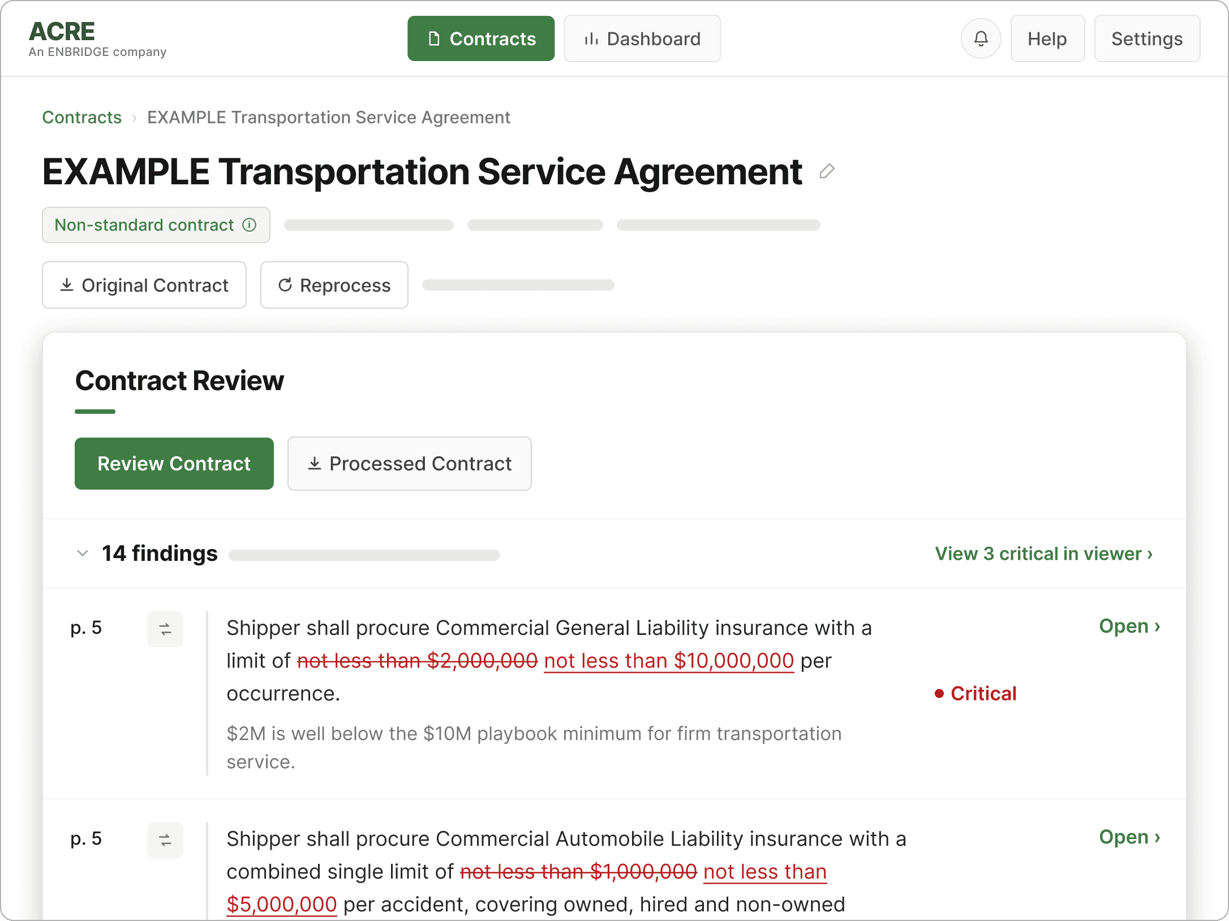The height and width of the screenshot is (921, 1229).
Task: Click the '$2M is well below' explanation note
Action: [x=534, y=747]
